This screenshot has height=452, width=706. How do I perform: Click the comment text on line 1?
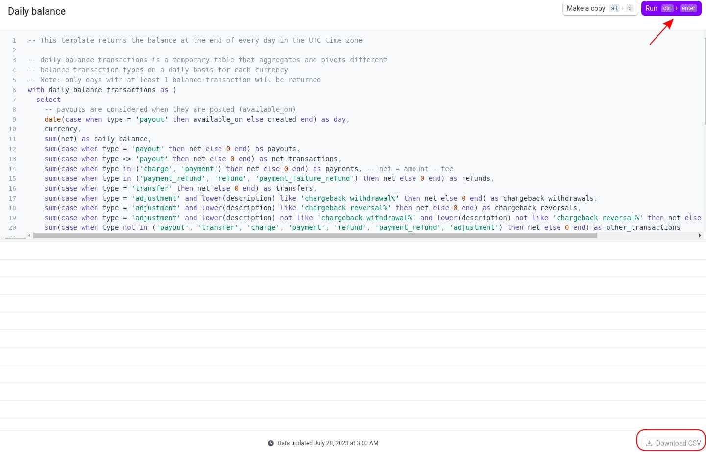point(195,40)
